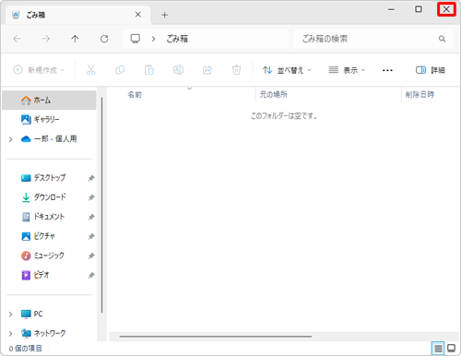Open ビデオ quick access folder
Screen dimensions: 461x356
[35, 275]
